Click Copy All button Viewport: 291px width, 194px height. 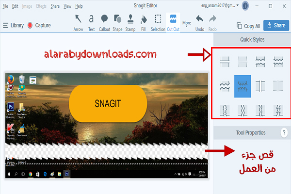pyautogui.click(x=248, y=26)
